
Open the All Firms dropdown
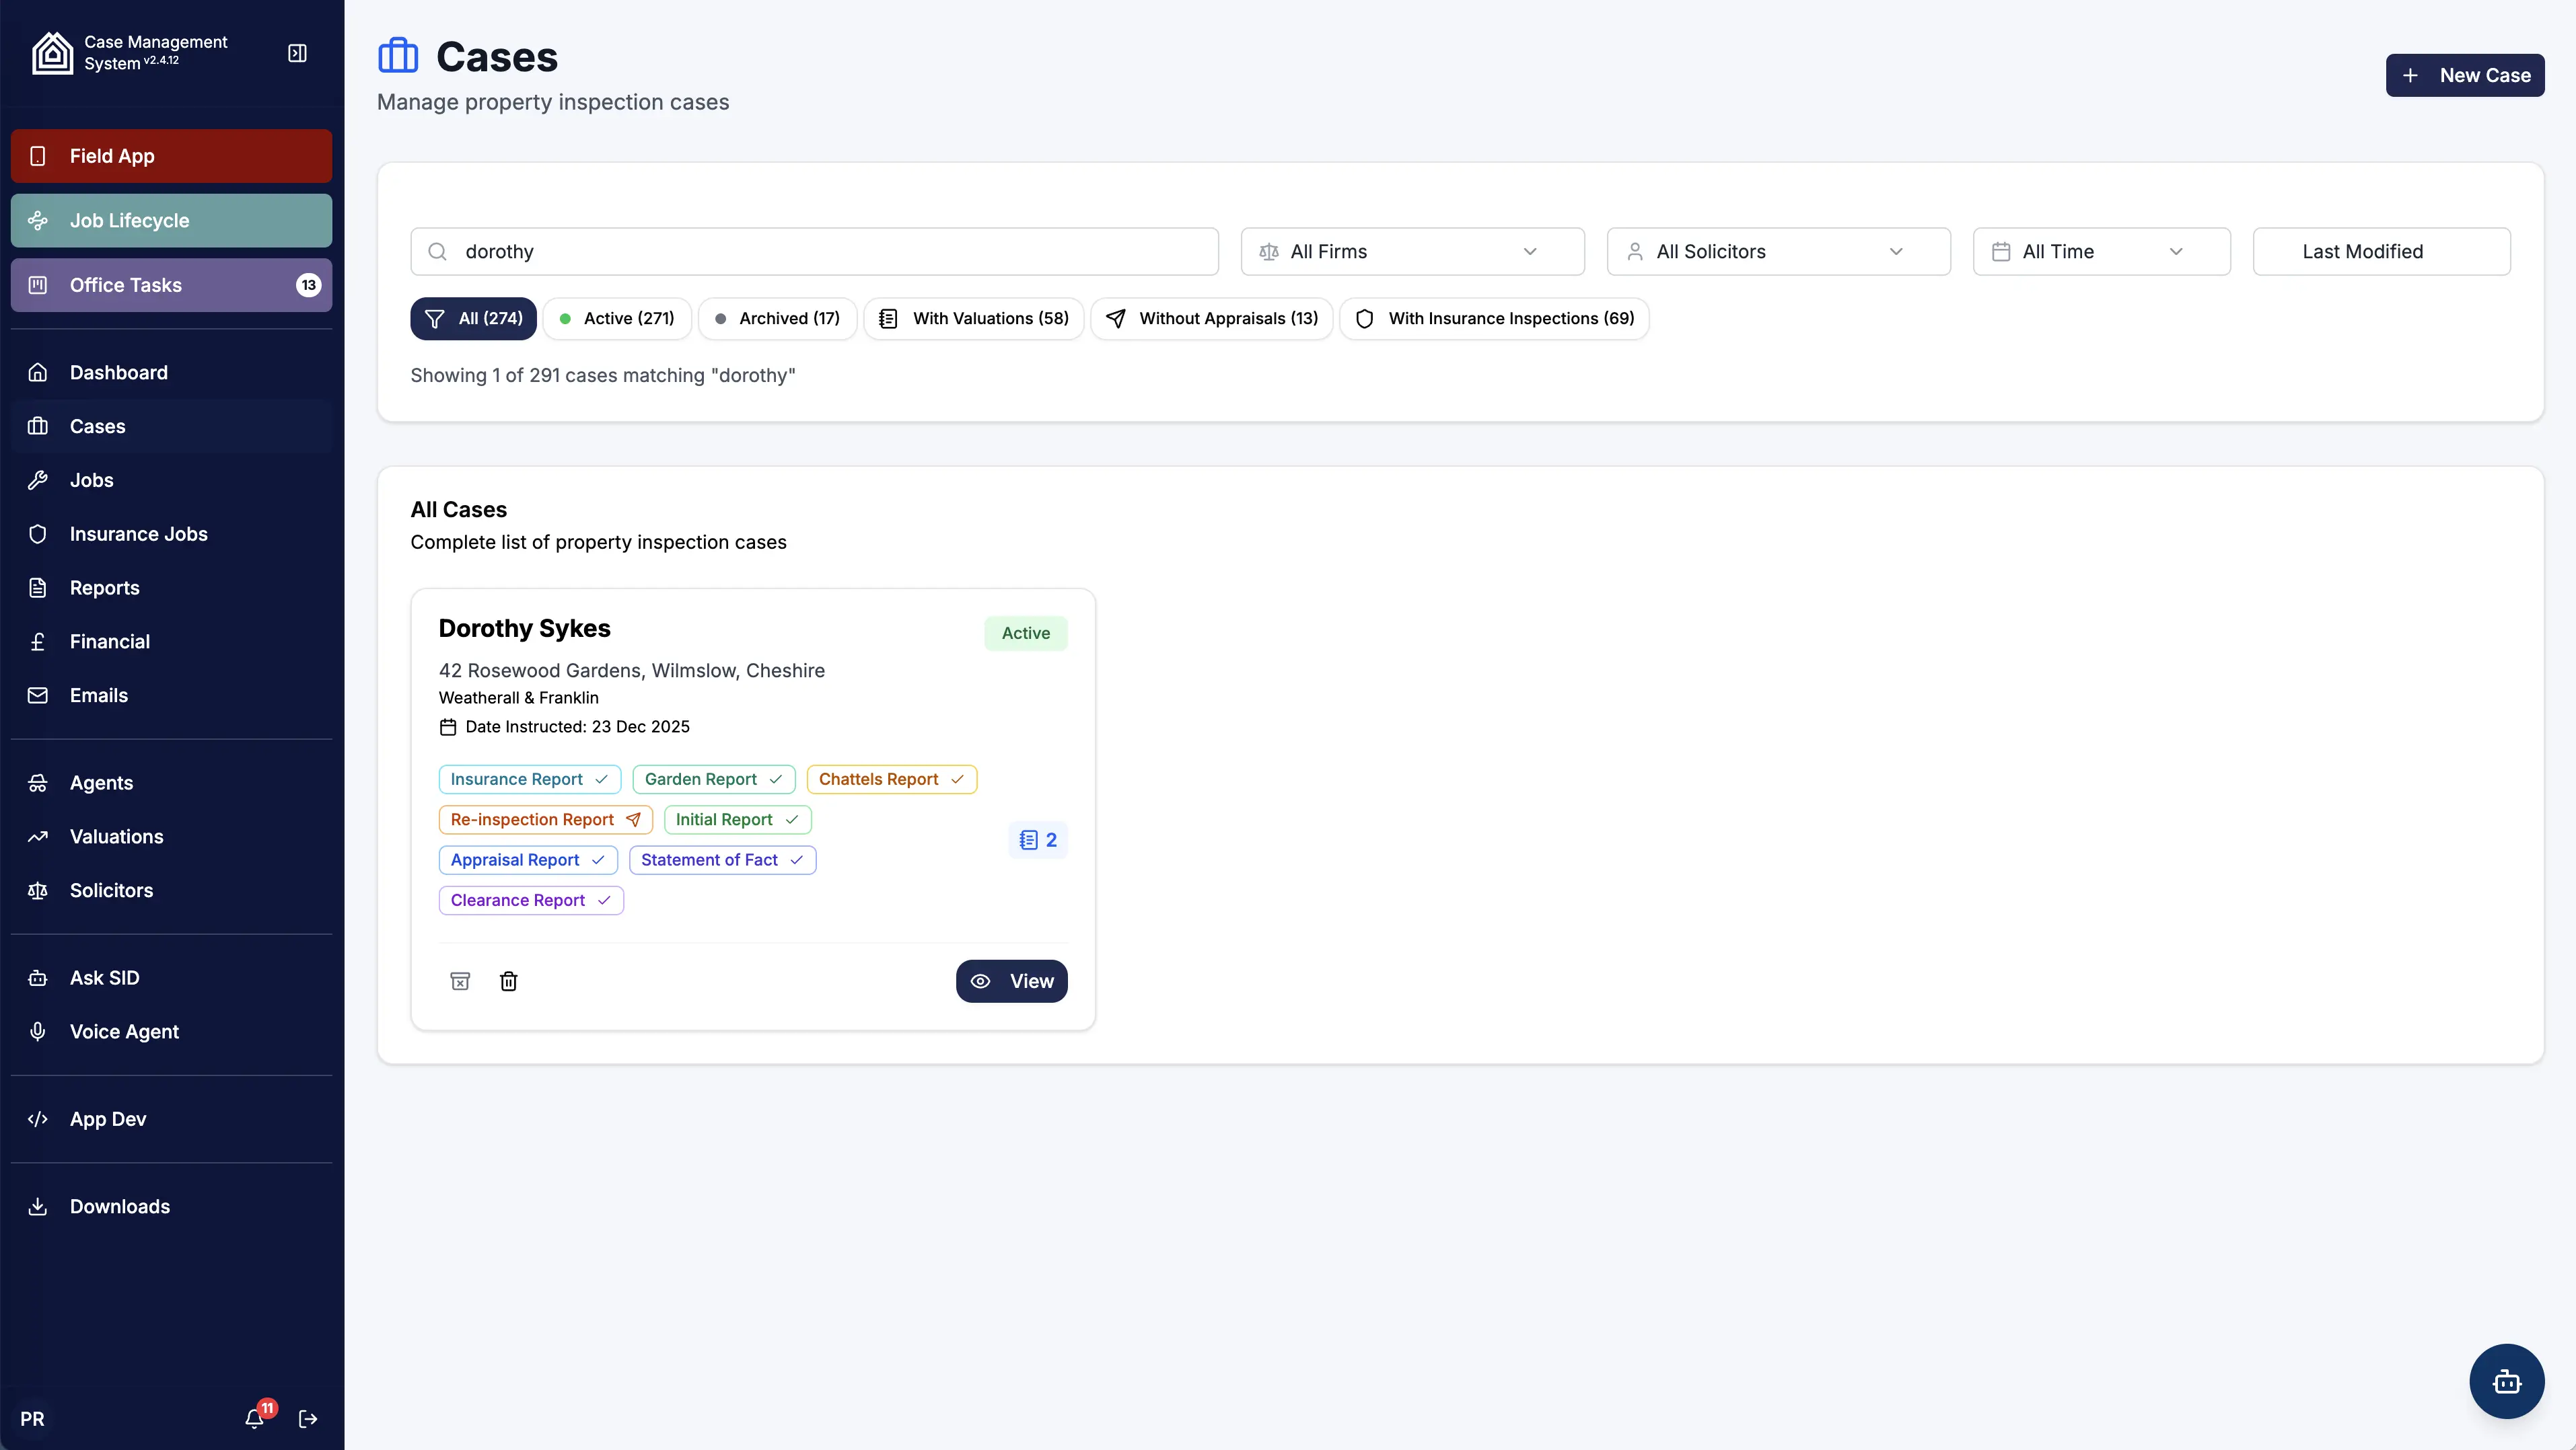[1411, 251]
